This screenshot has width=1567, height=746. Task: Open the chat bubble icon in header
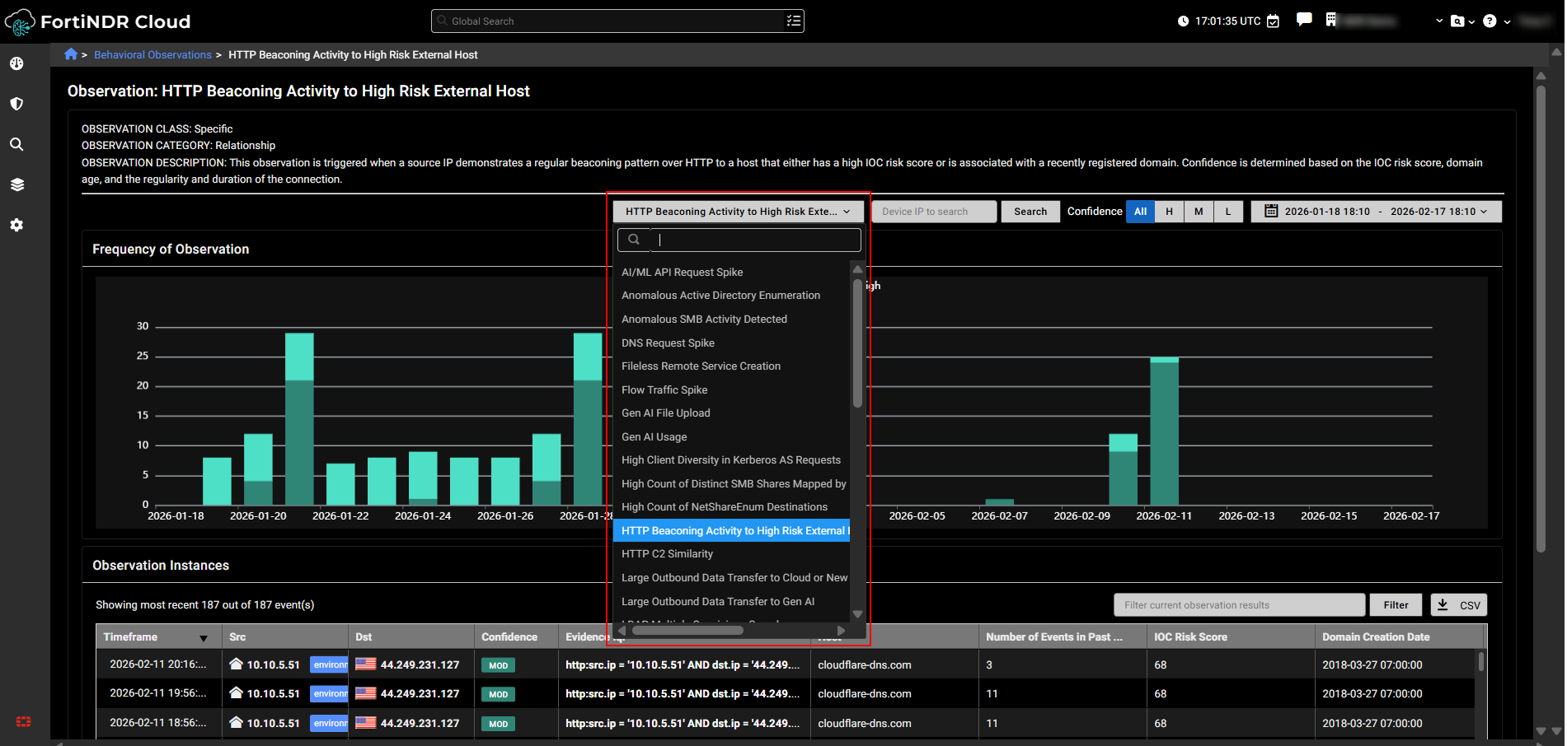click(x=1304, y=20)
